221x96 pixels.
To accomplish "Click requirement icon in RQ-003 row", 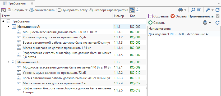I will tap(19, 32).
